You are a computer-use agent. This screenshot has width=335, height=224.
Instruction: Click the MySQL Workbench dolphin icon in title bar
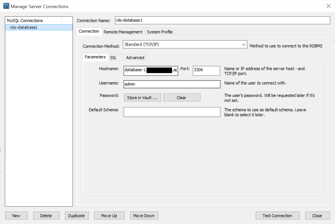click(x=6, y=6)
